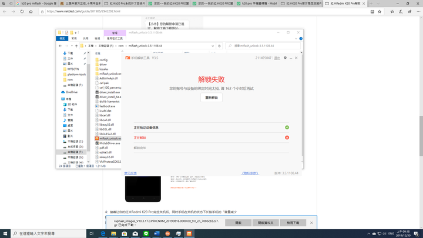Select the miflash_unlock.exe file
Screen dimensions: 423x238
(x=108, y=139)
